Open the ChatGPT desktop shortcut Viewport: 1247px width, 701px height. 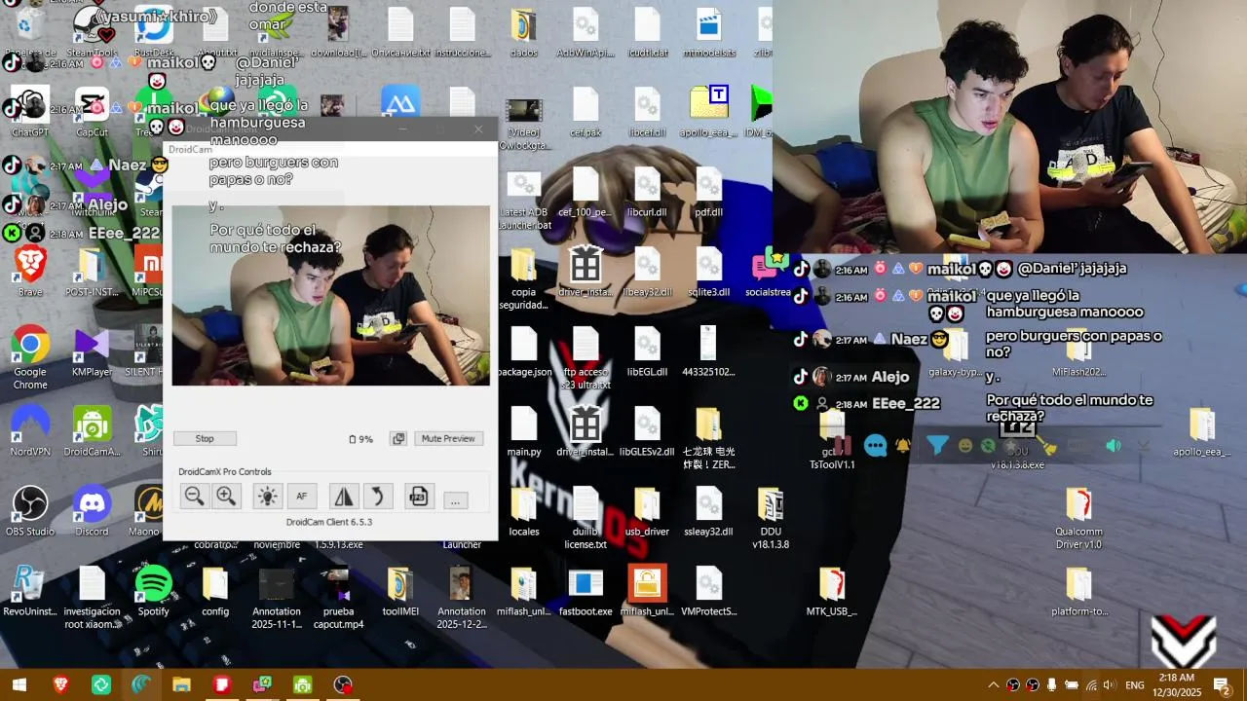coord(30,112)
